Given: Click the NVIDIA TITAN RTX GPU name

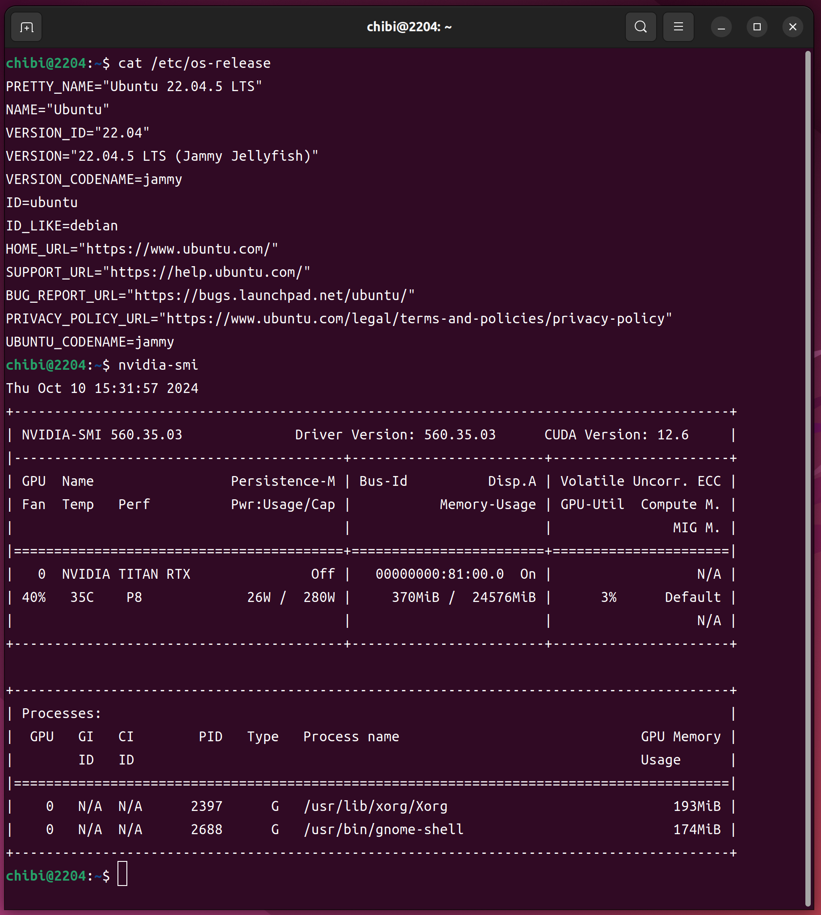Looking at the screenshot, I should 126,574.
